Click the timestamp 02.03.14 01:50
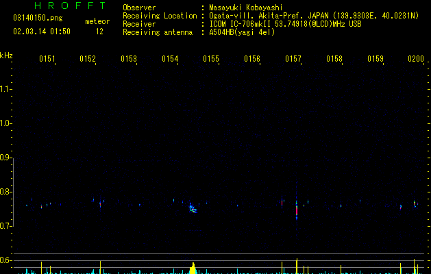 click(42, 32)
